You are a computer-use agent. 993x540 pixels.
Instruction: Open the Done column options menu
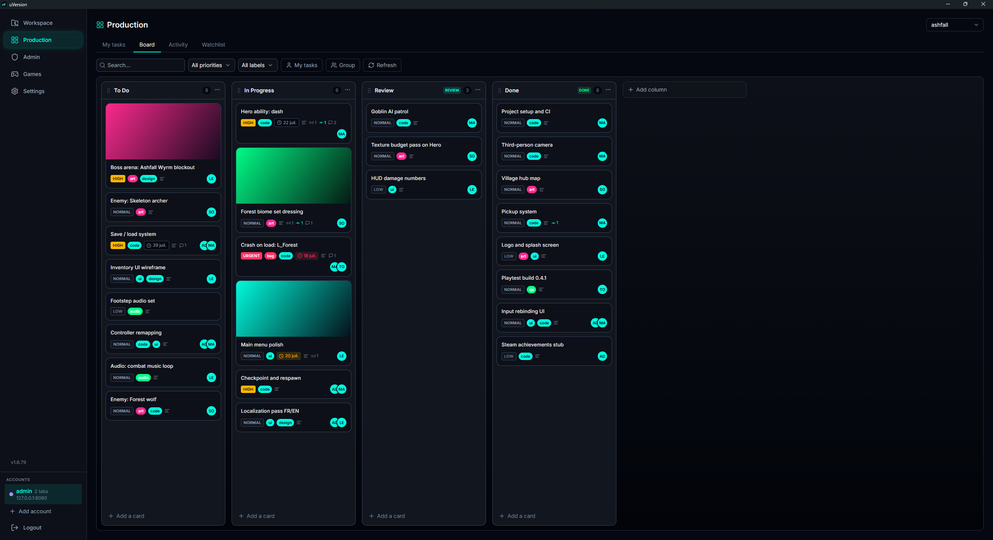pos(608,90)
